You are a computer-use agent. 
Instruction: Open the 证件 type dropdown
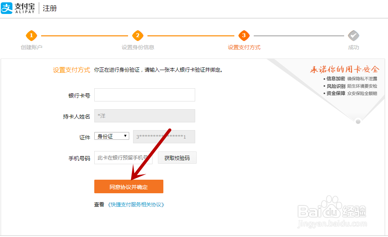click(x=111, y=136)
